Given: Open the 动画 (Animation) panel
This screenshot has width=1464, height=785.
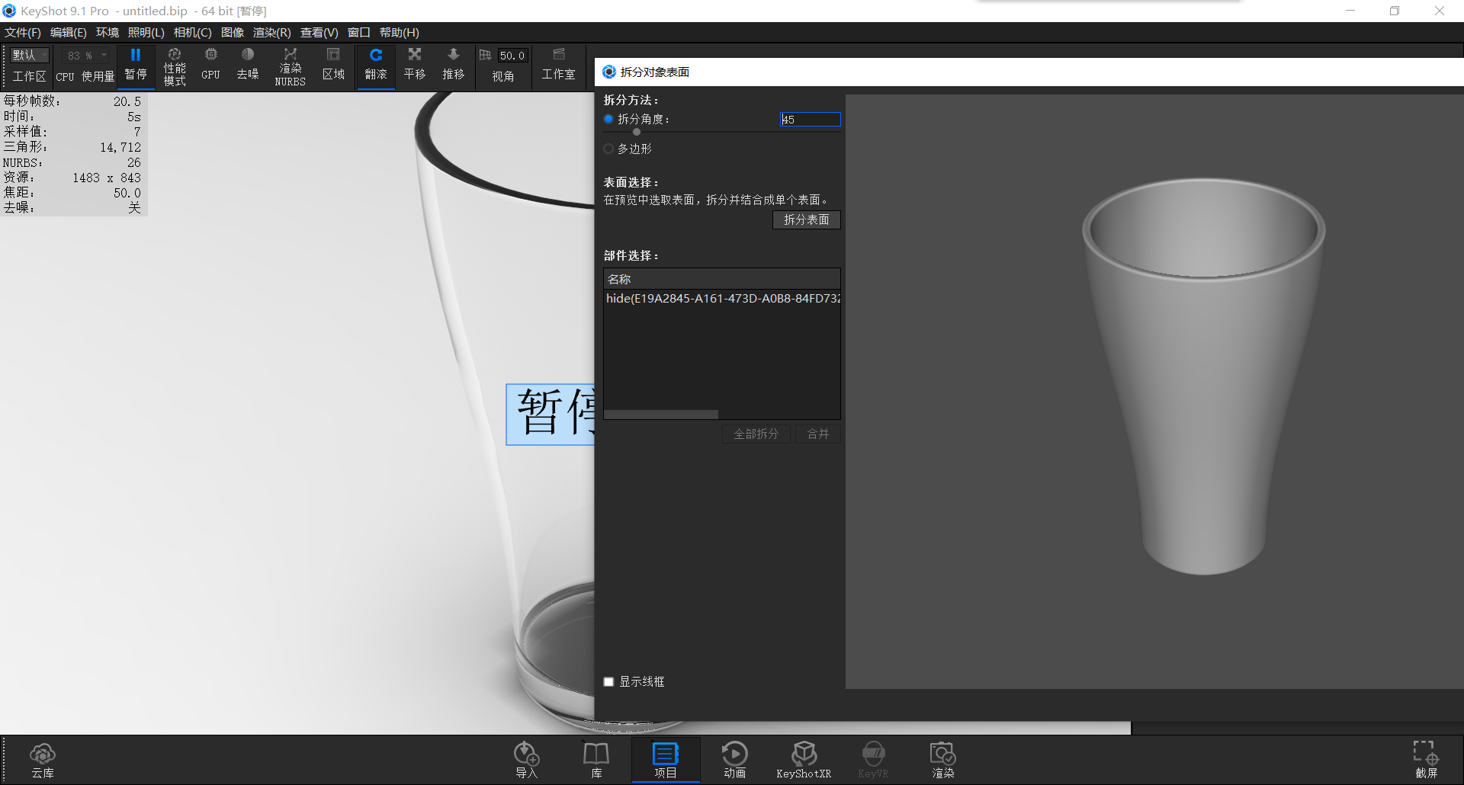Looking at the screenshot, I should pos(734,759).
